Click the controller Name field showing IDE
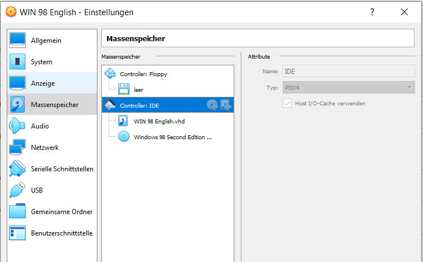Screen dimensions: 423x262 349,72
